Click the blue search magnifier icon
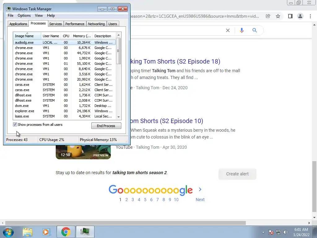This screenshot has height=238, width=317. click(255, 30)
